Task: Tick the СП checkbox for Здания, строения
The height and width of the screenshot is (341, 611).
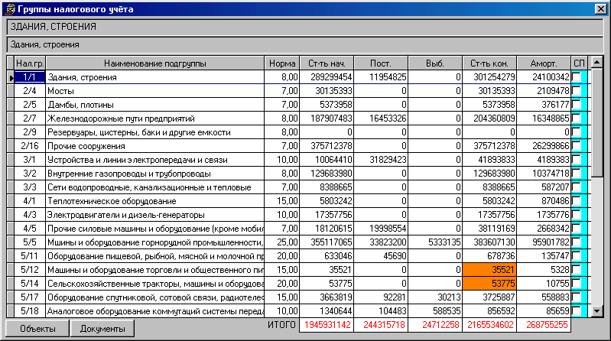Action: click(577, 77)
